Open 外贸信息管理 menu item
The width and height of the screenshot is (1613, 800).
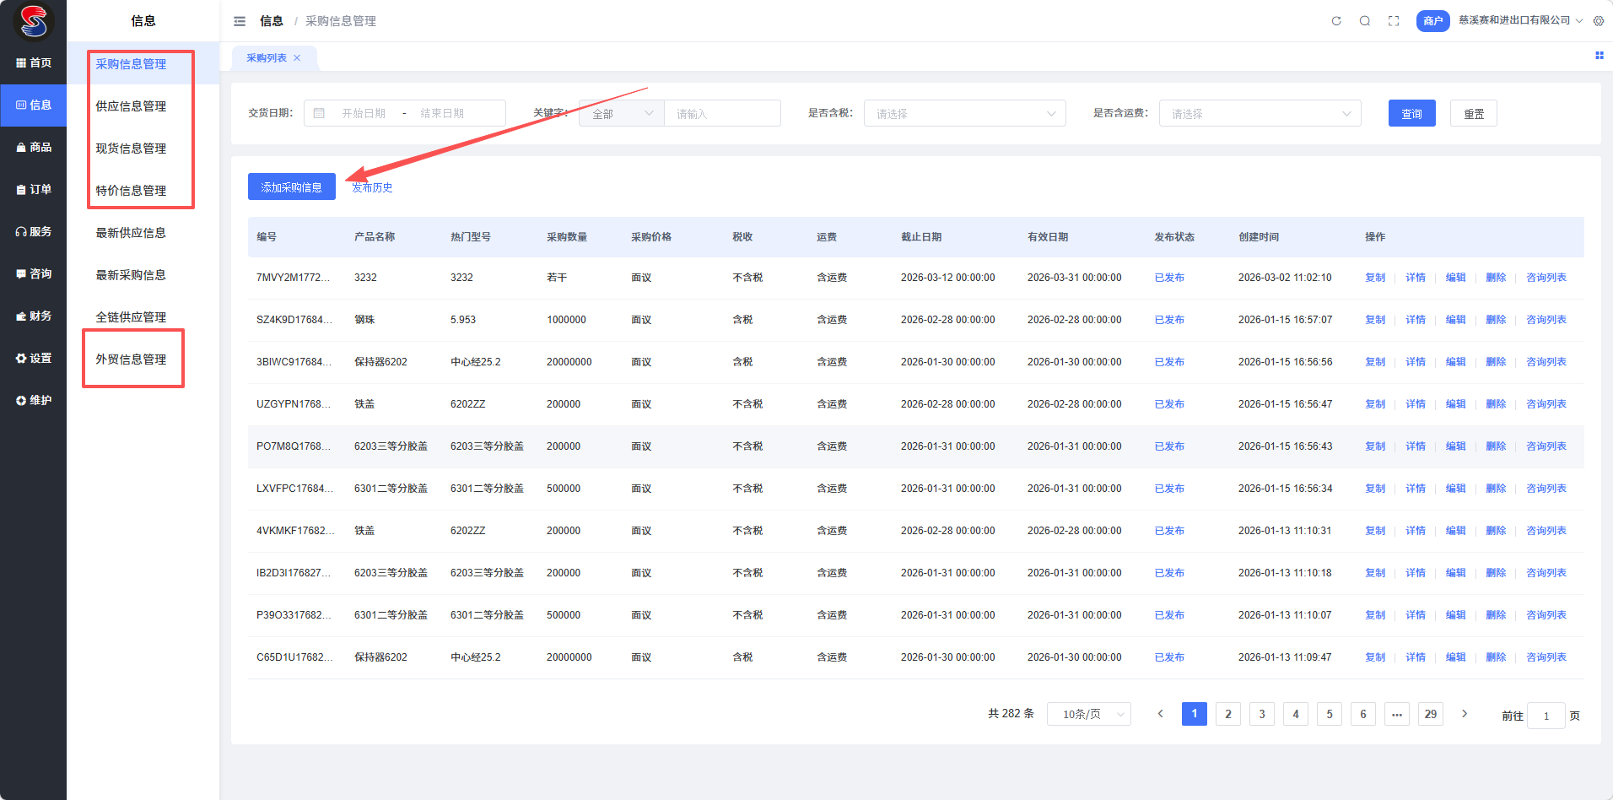pos(131,359)
